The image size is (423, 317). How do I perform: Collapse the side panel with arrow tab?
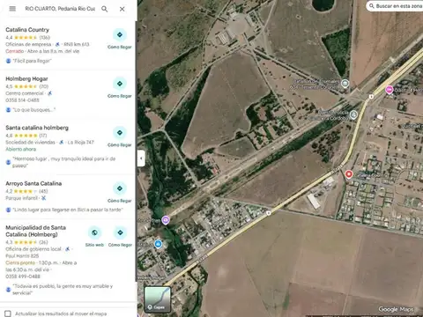141,158
